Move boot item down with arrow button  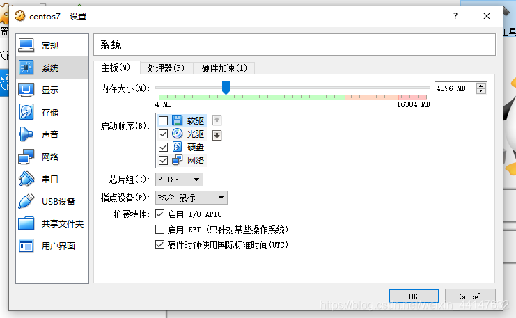[217, 135]
